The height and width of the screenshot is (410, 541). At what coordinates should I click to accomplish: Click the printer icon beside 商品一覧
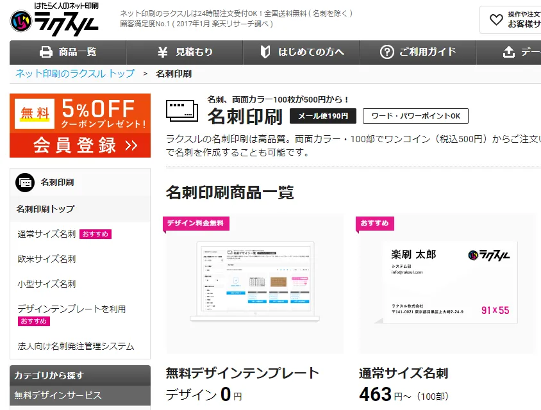46,52
